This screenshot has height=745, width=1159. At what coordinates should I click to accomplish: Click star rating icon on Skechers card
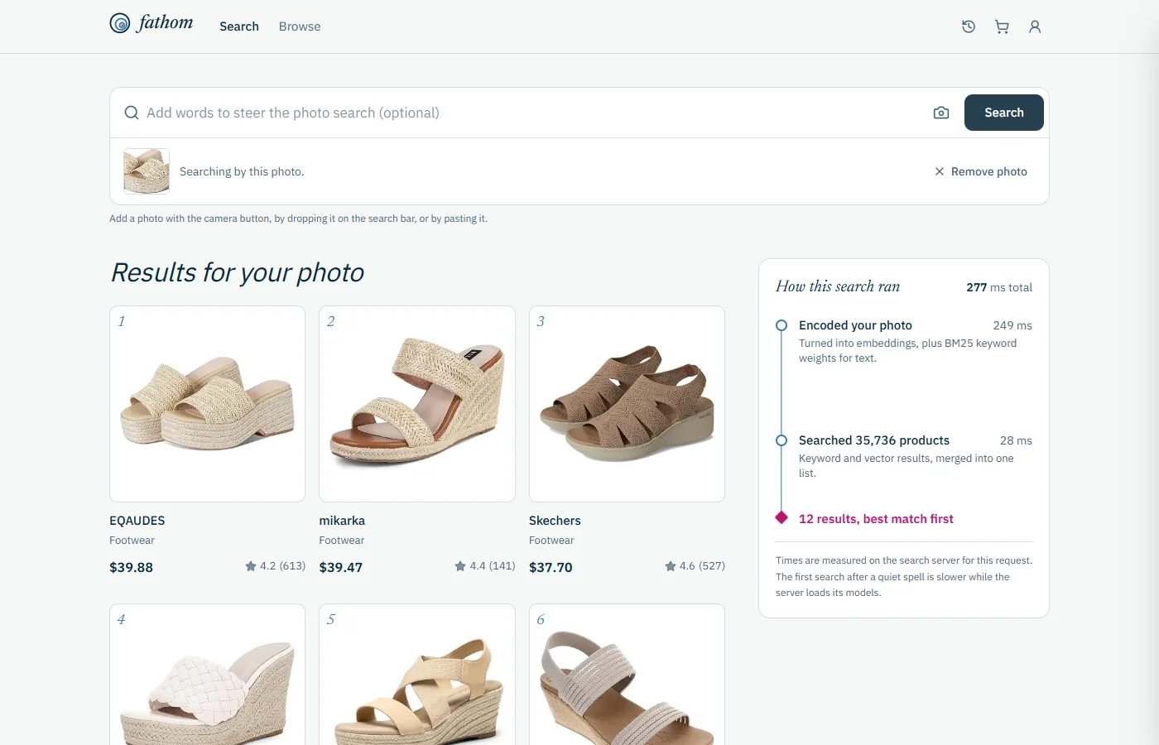click(671, 566)
